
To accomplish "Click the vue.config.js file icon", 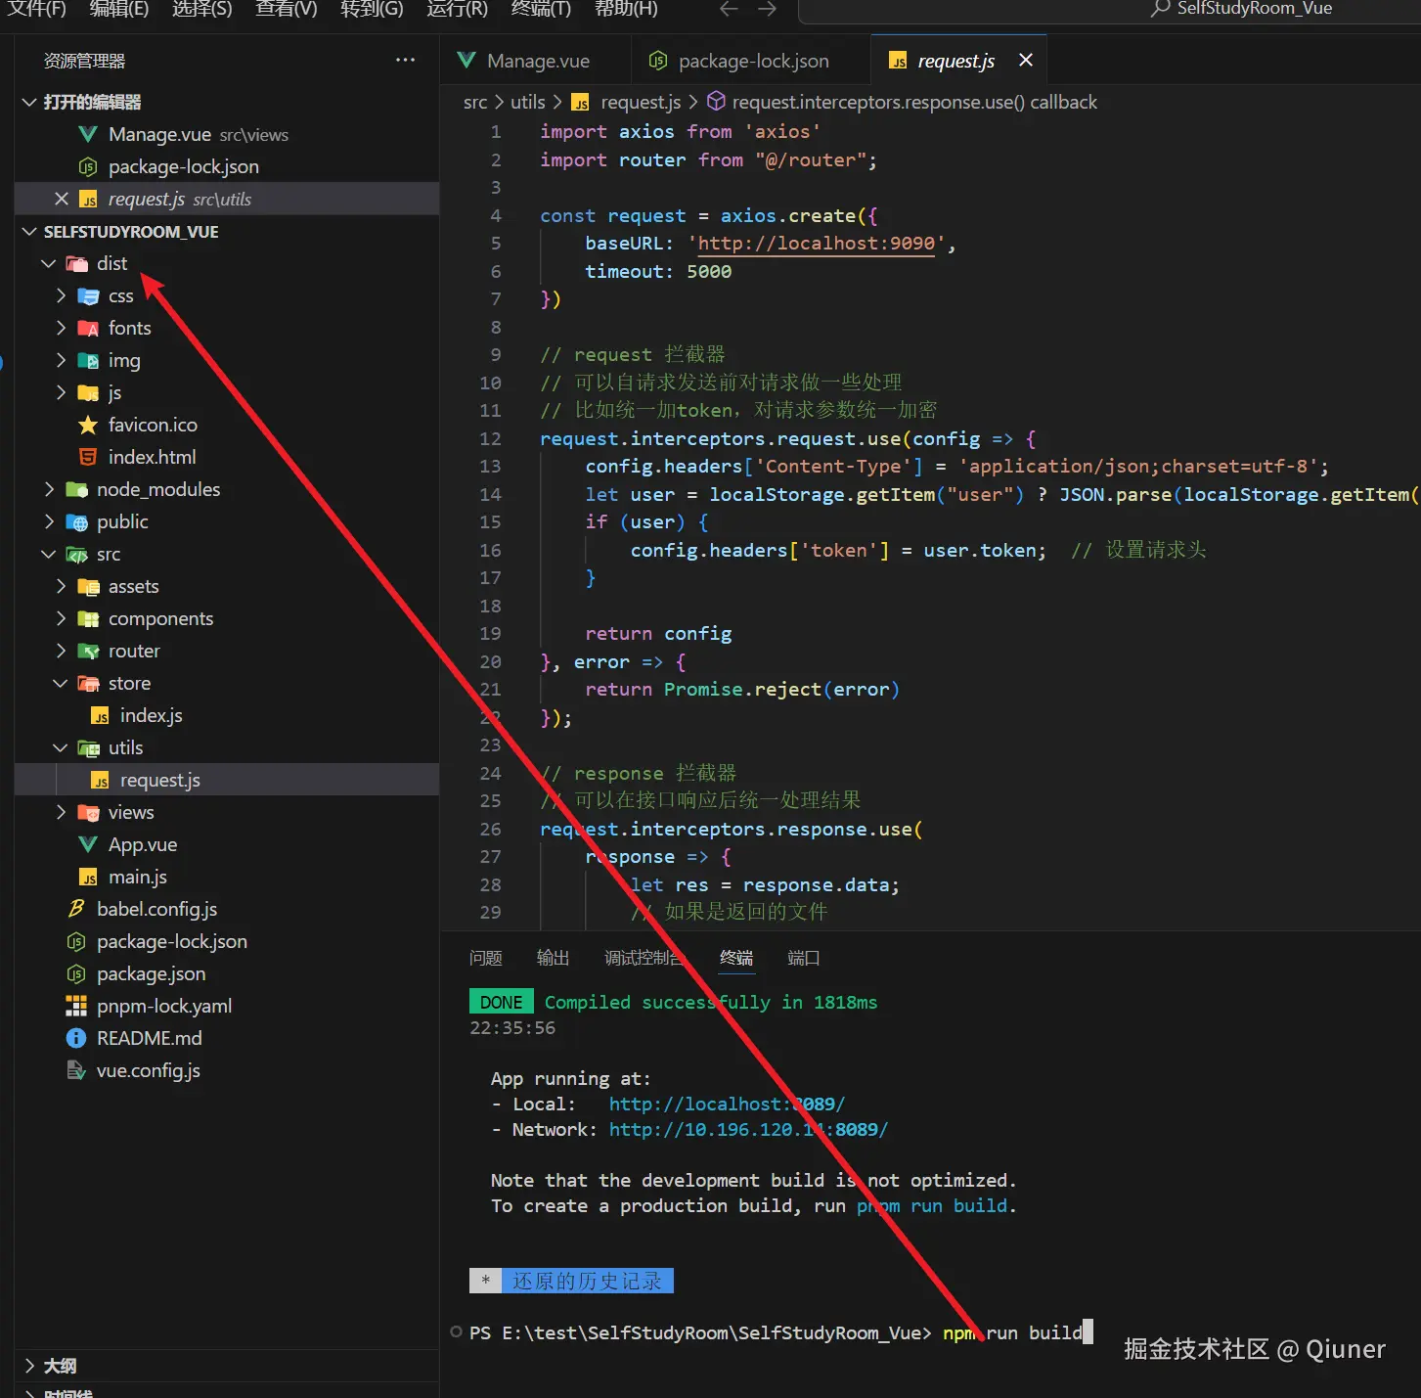I will tap(76, 1070).
